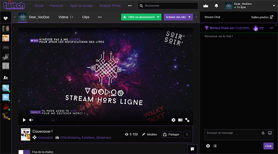Click the Overwatch game box art thumbnail
This screenshot has height=154, width=278.
[25, 134]
